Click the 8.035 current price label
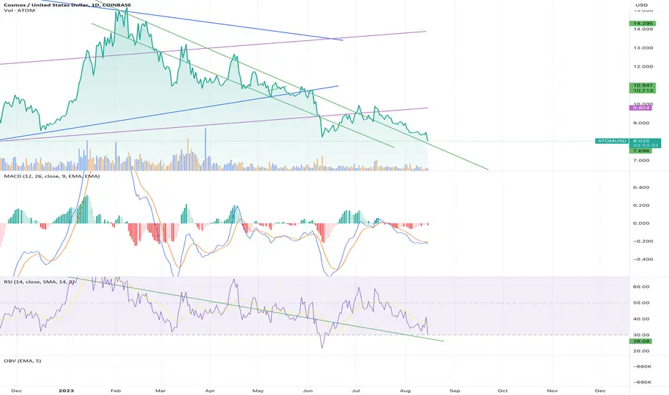Screen dimensions: 669x395 coord(641,141)
